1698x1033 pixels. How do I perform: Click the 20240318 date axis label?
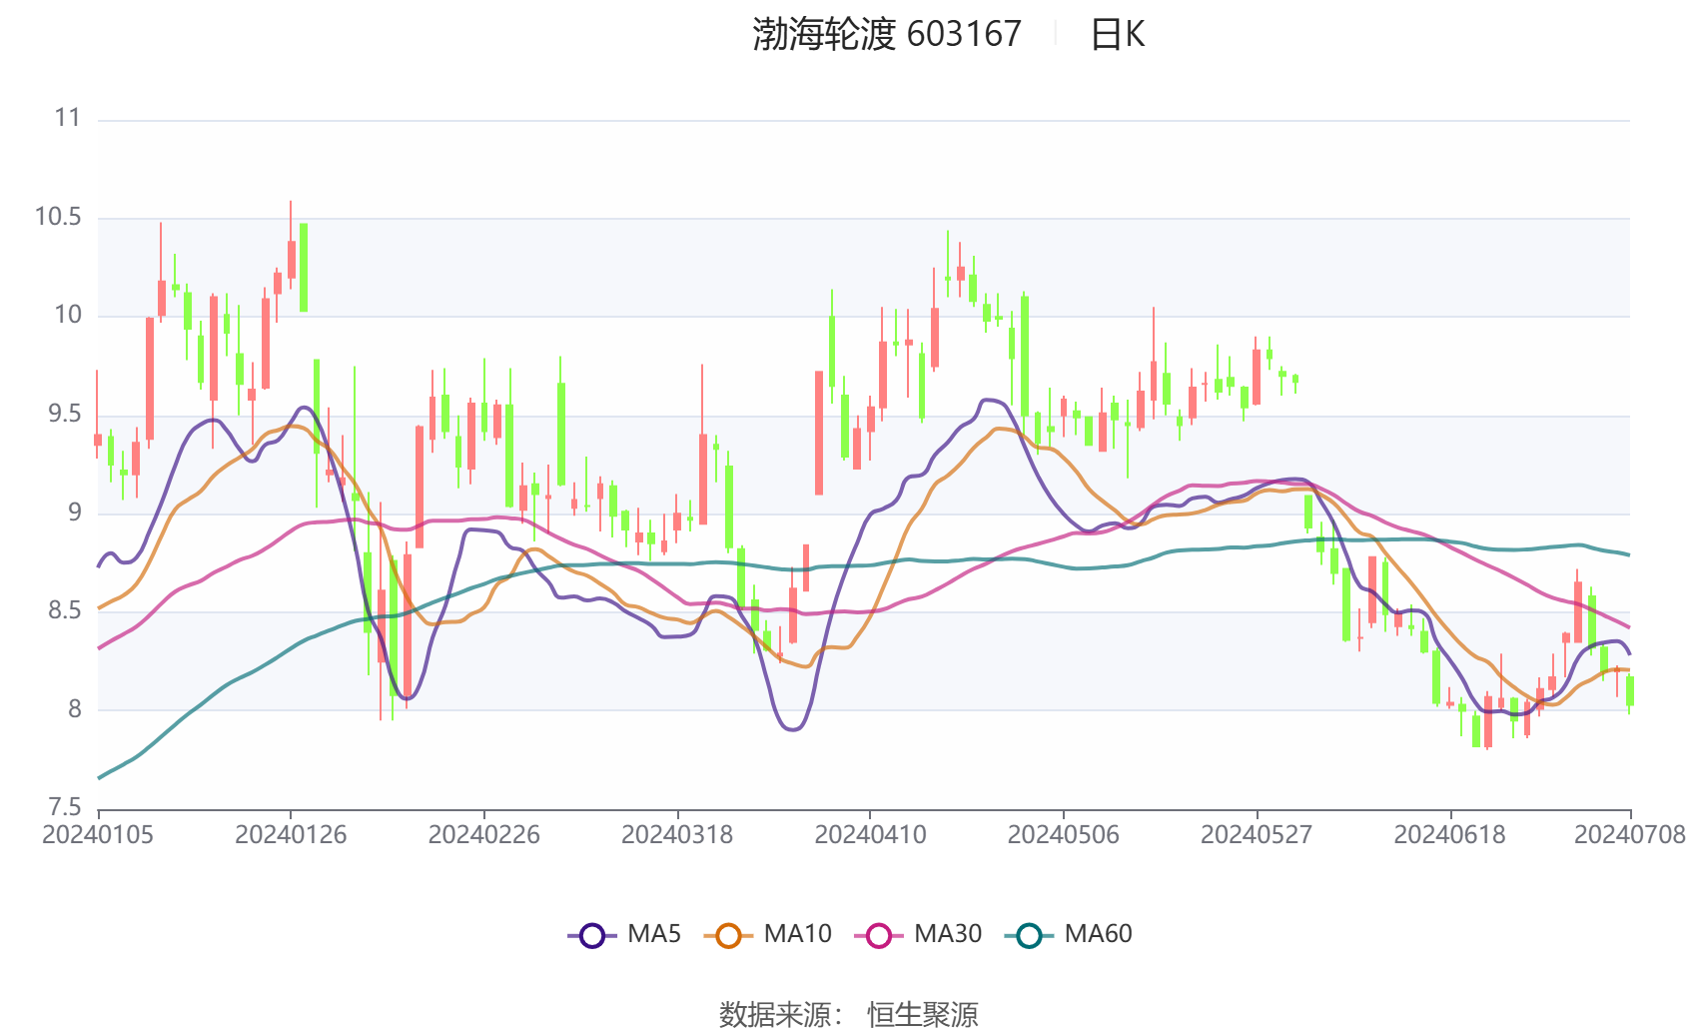tap(677, 835)
